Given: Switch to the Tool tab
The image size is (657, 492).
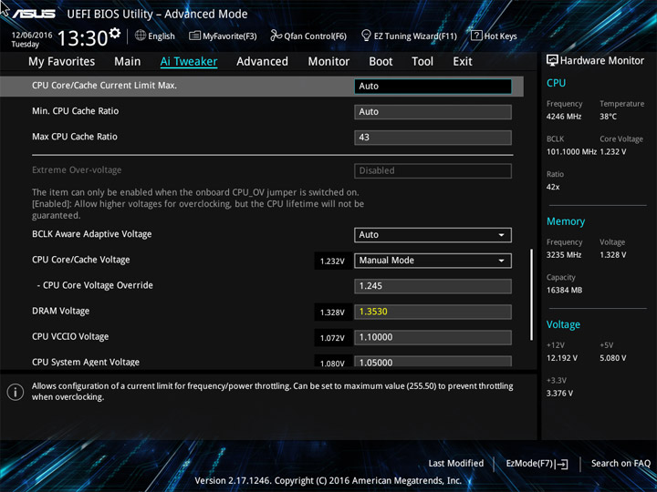Looking at the screenshot, I should point(422,62).
